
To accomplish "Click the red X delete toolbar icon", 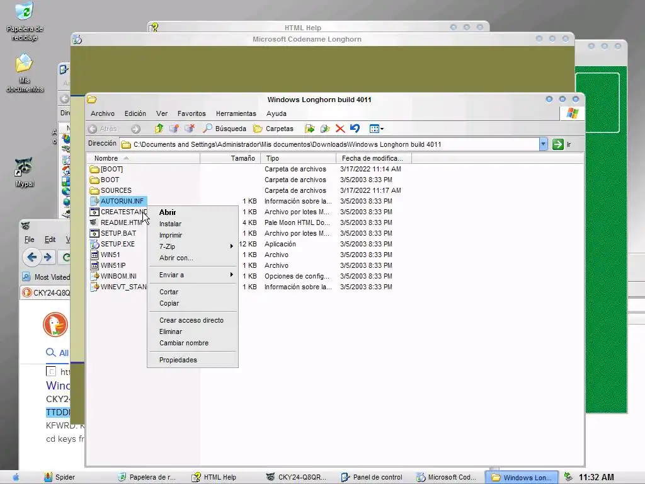I will point(340,129).
